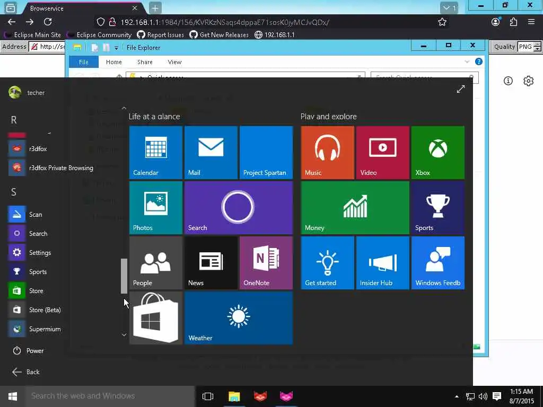Adjust the Quality PNG stepper
Image resolution: width=543 pixels, height=407 pixels.
pos(537,47)
